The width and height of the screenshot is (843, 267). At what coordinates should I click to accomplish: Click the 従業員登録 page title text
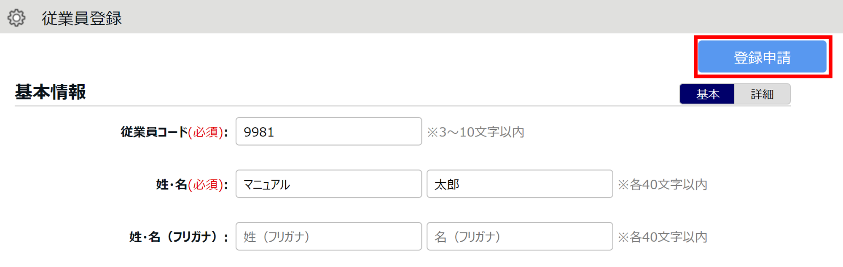(x=82, y=19)
